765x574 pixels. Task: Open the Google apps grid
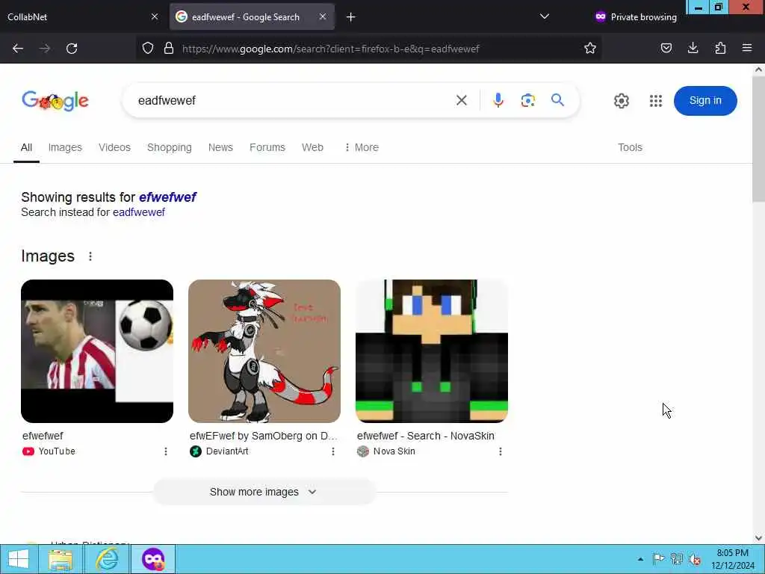click(x=656, y=101)
